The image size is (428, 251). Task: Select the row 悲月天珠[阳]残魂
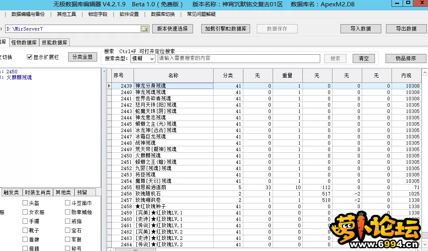tap(264, 105)
